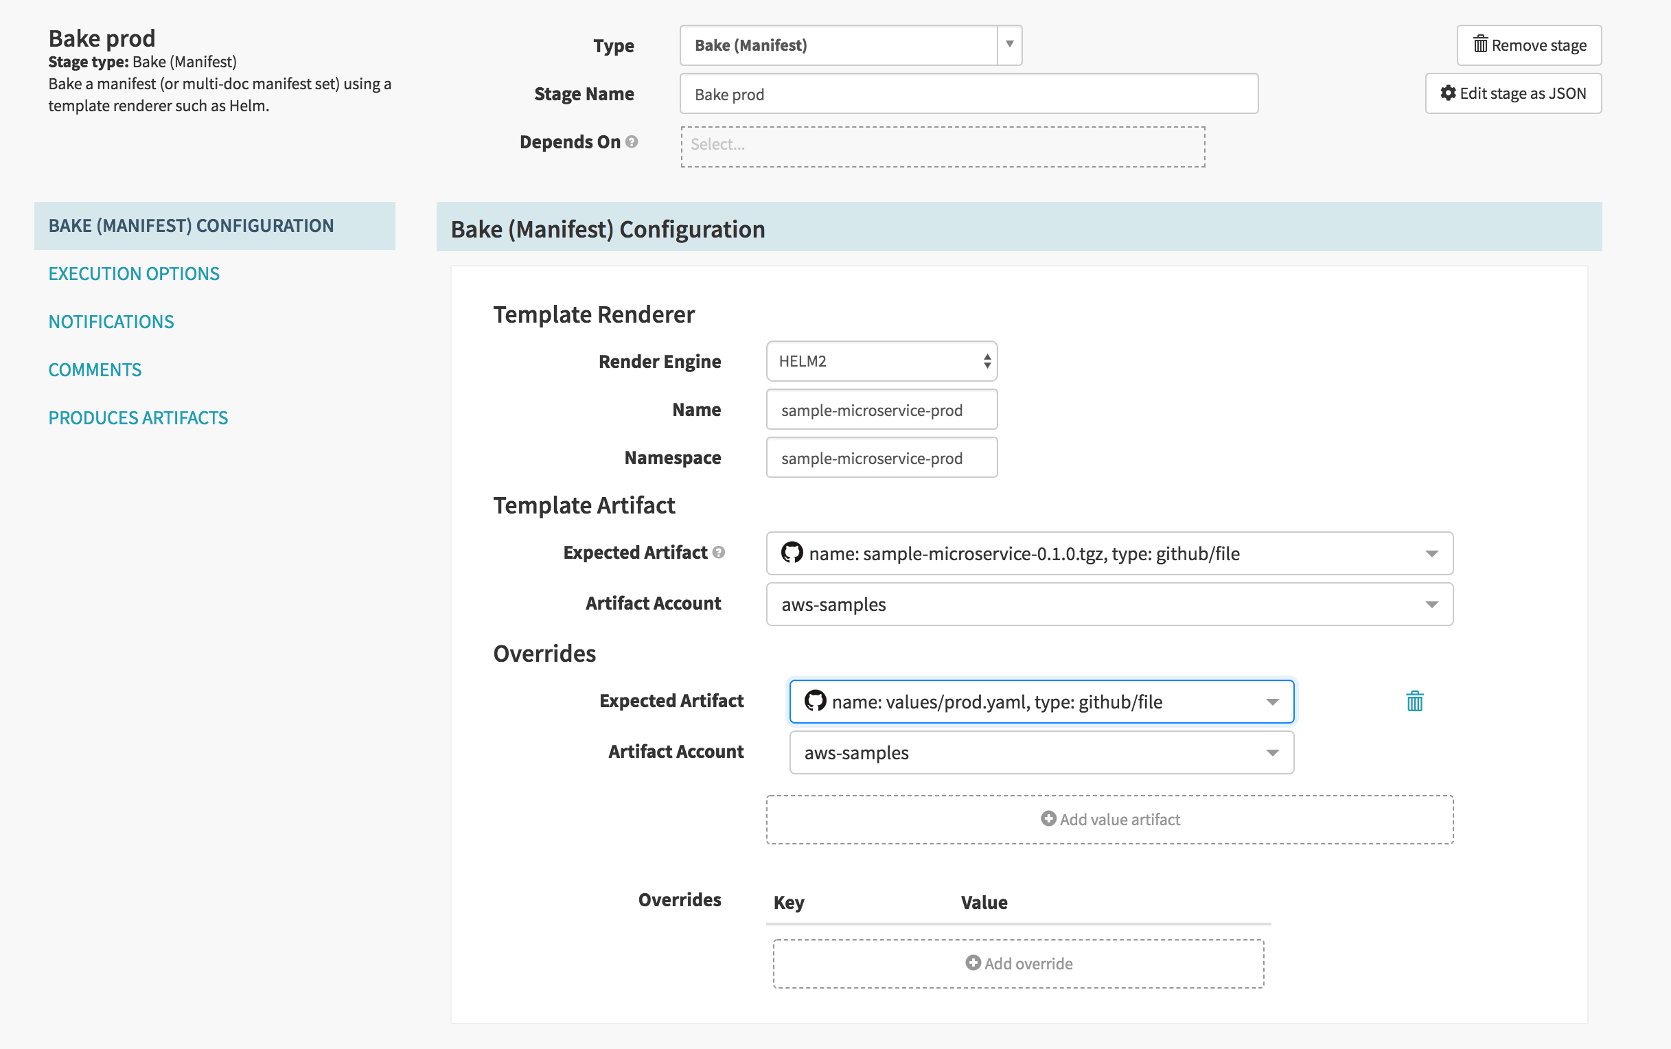Click the help icon beside Expected Artifact
This screenshot has width=1671, height=1049.
[x=719, y=552]
